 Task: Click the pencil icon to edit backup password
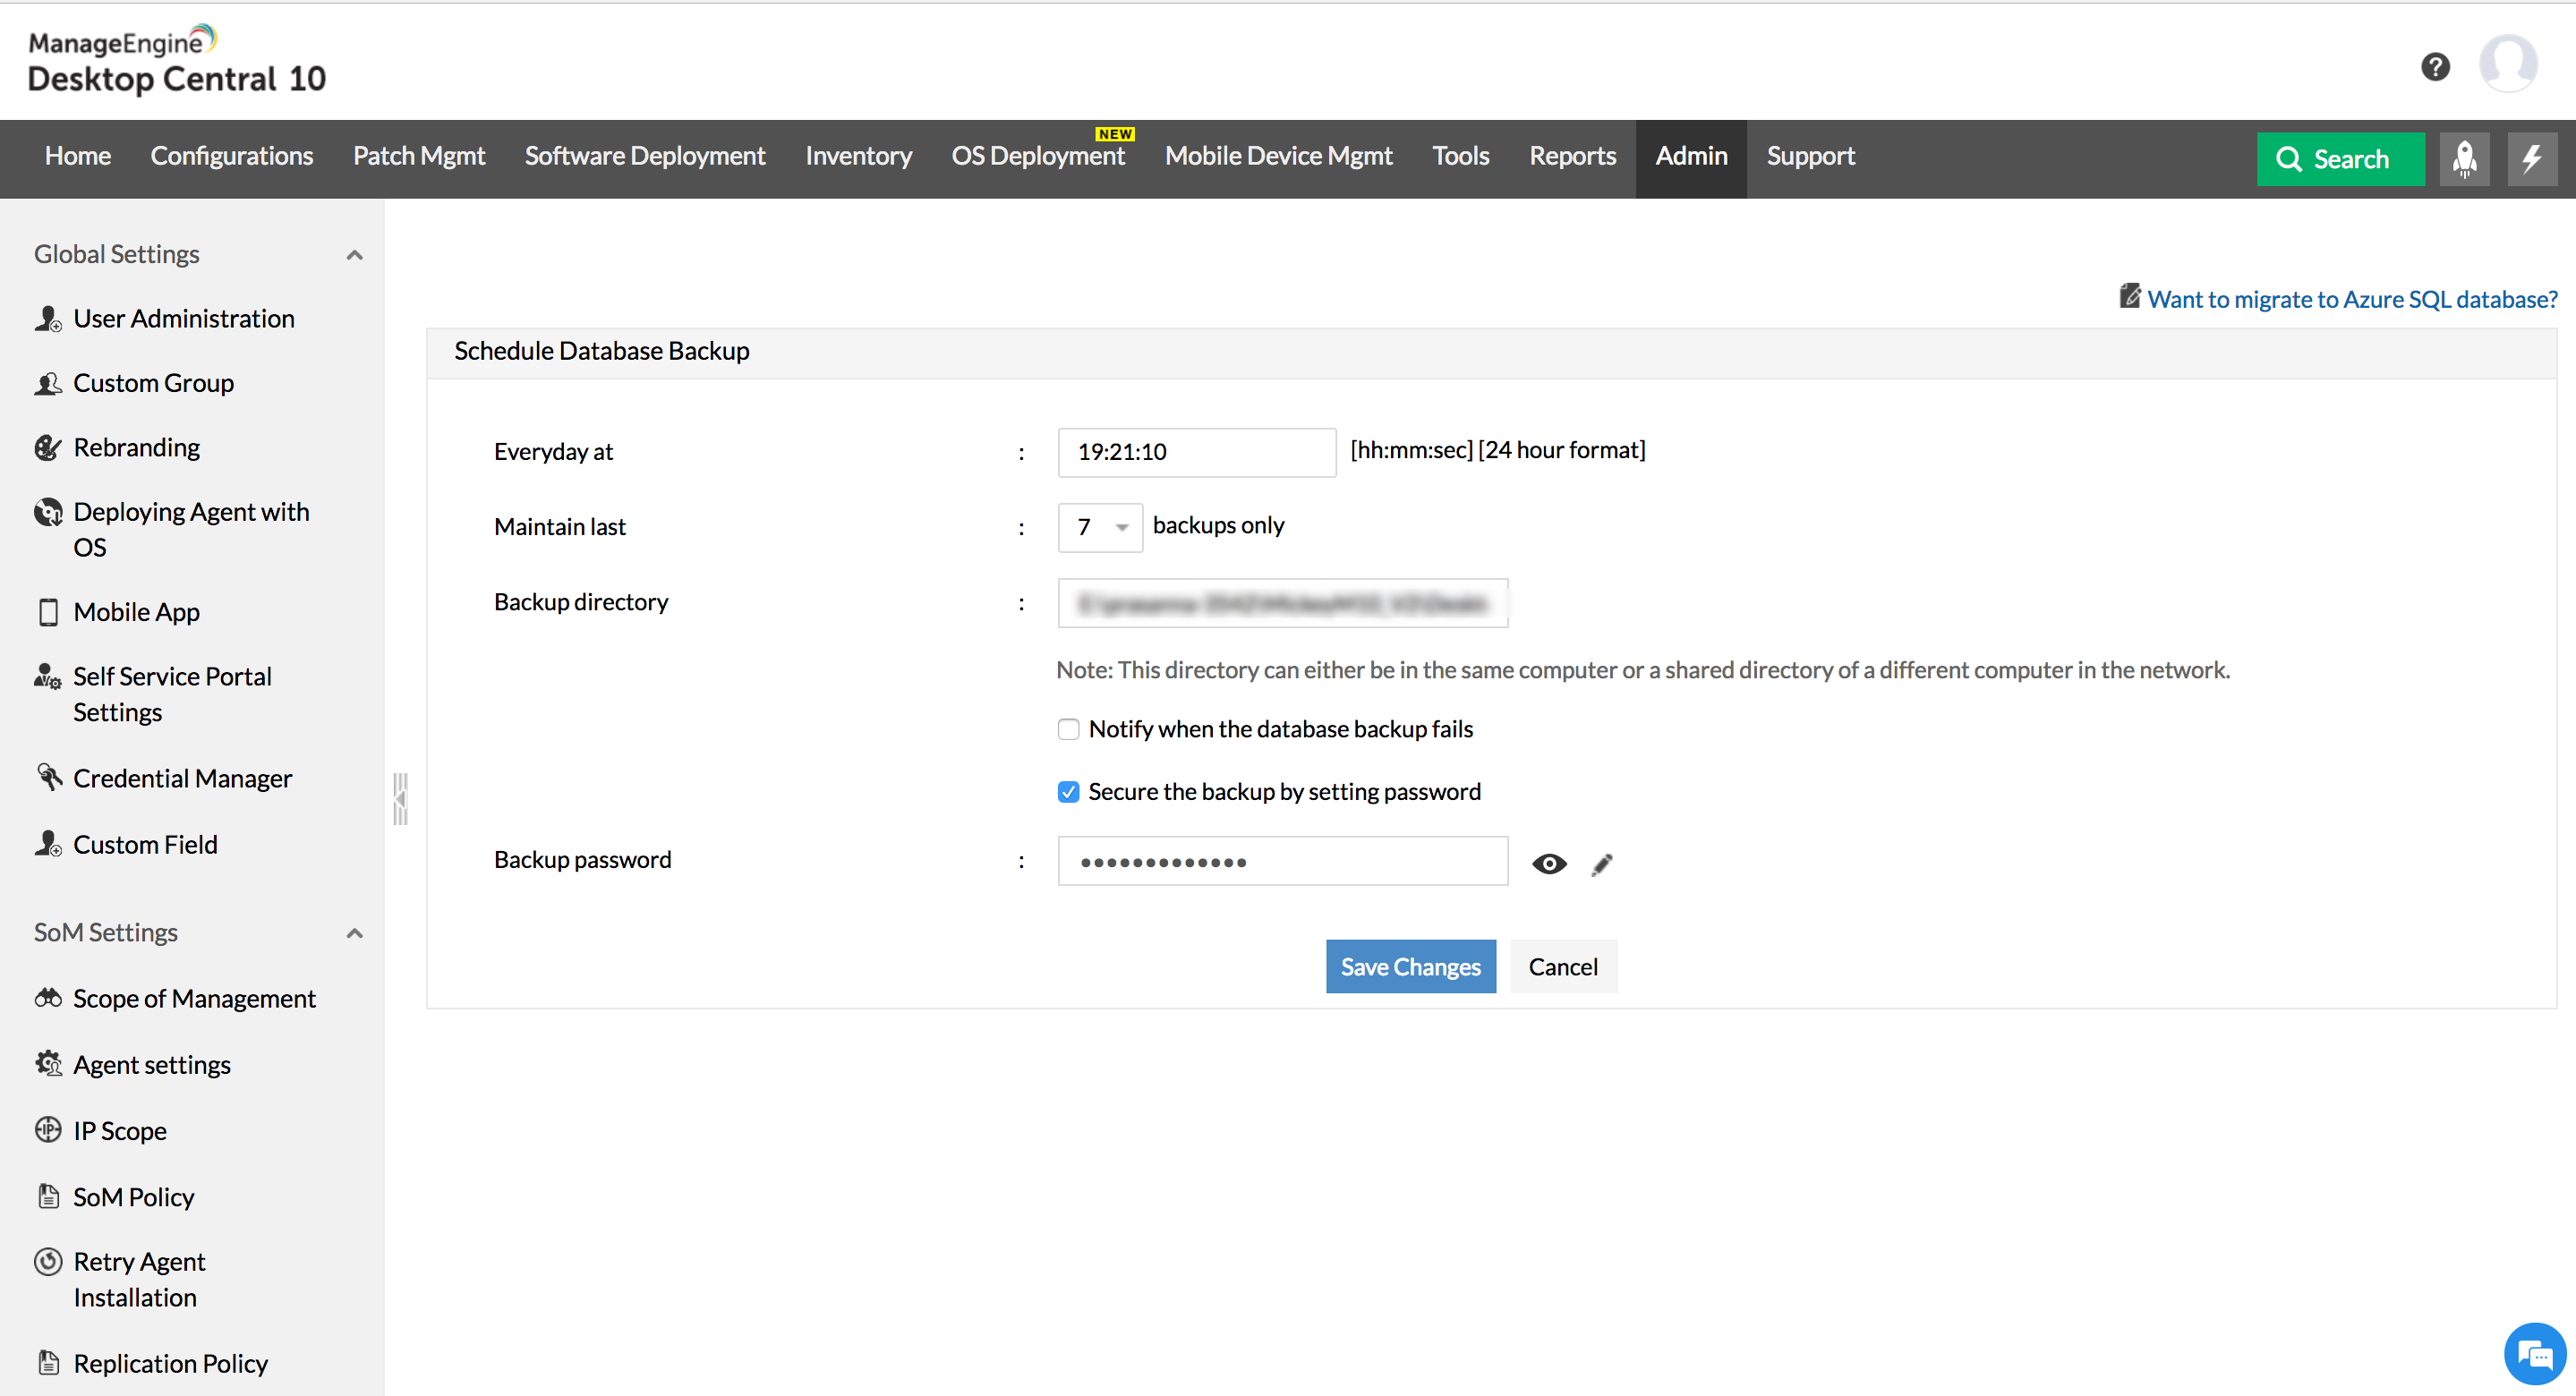click(1601, 864)
